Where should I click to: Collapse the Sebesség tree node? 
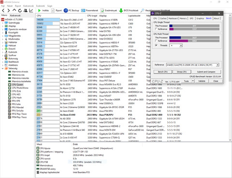2,68
